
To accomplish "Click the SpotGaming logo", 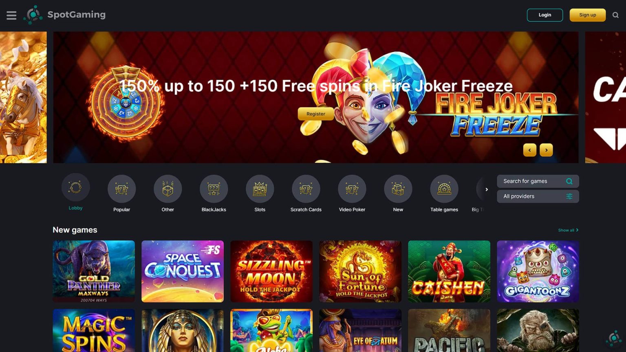I will [64, 15].
